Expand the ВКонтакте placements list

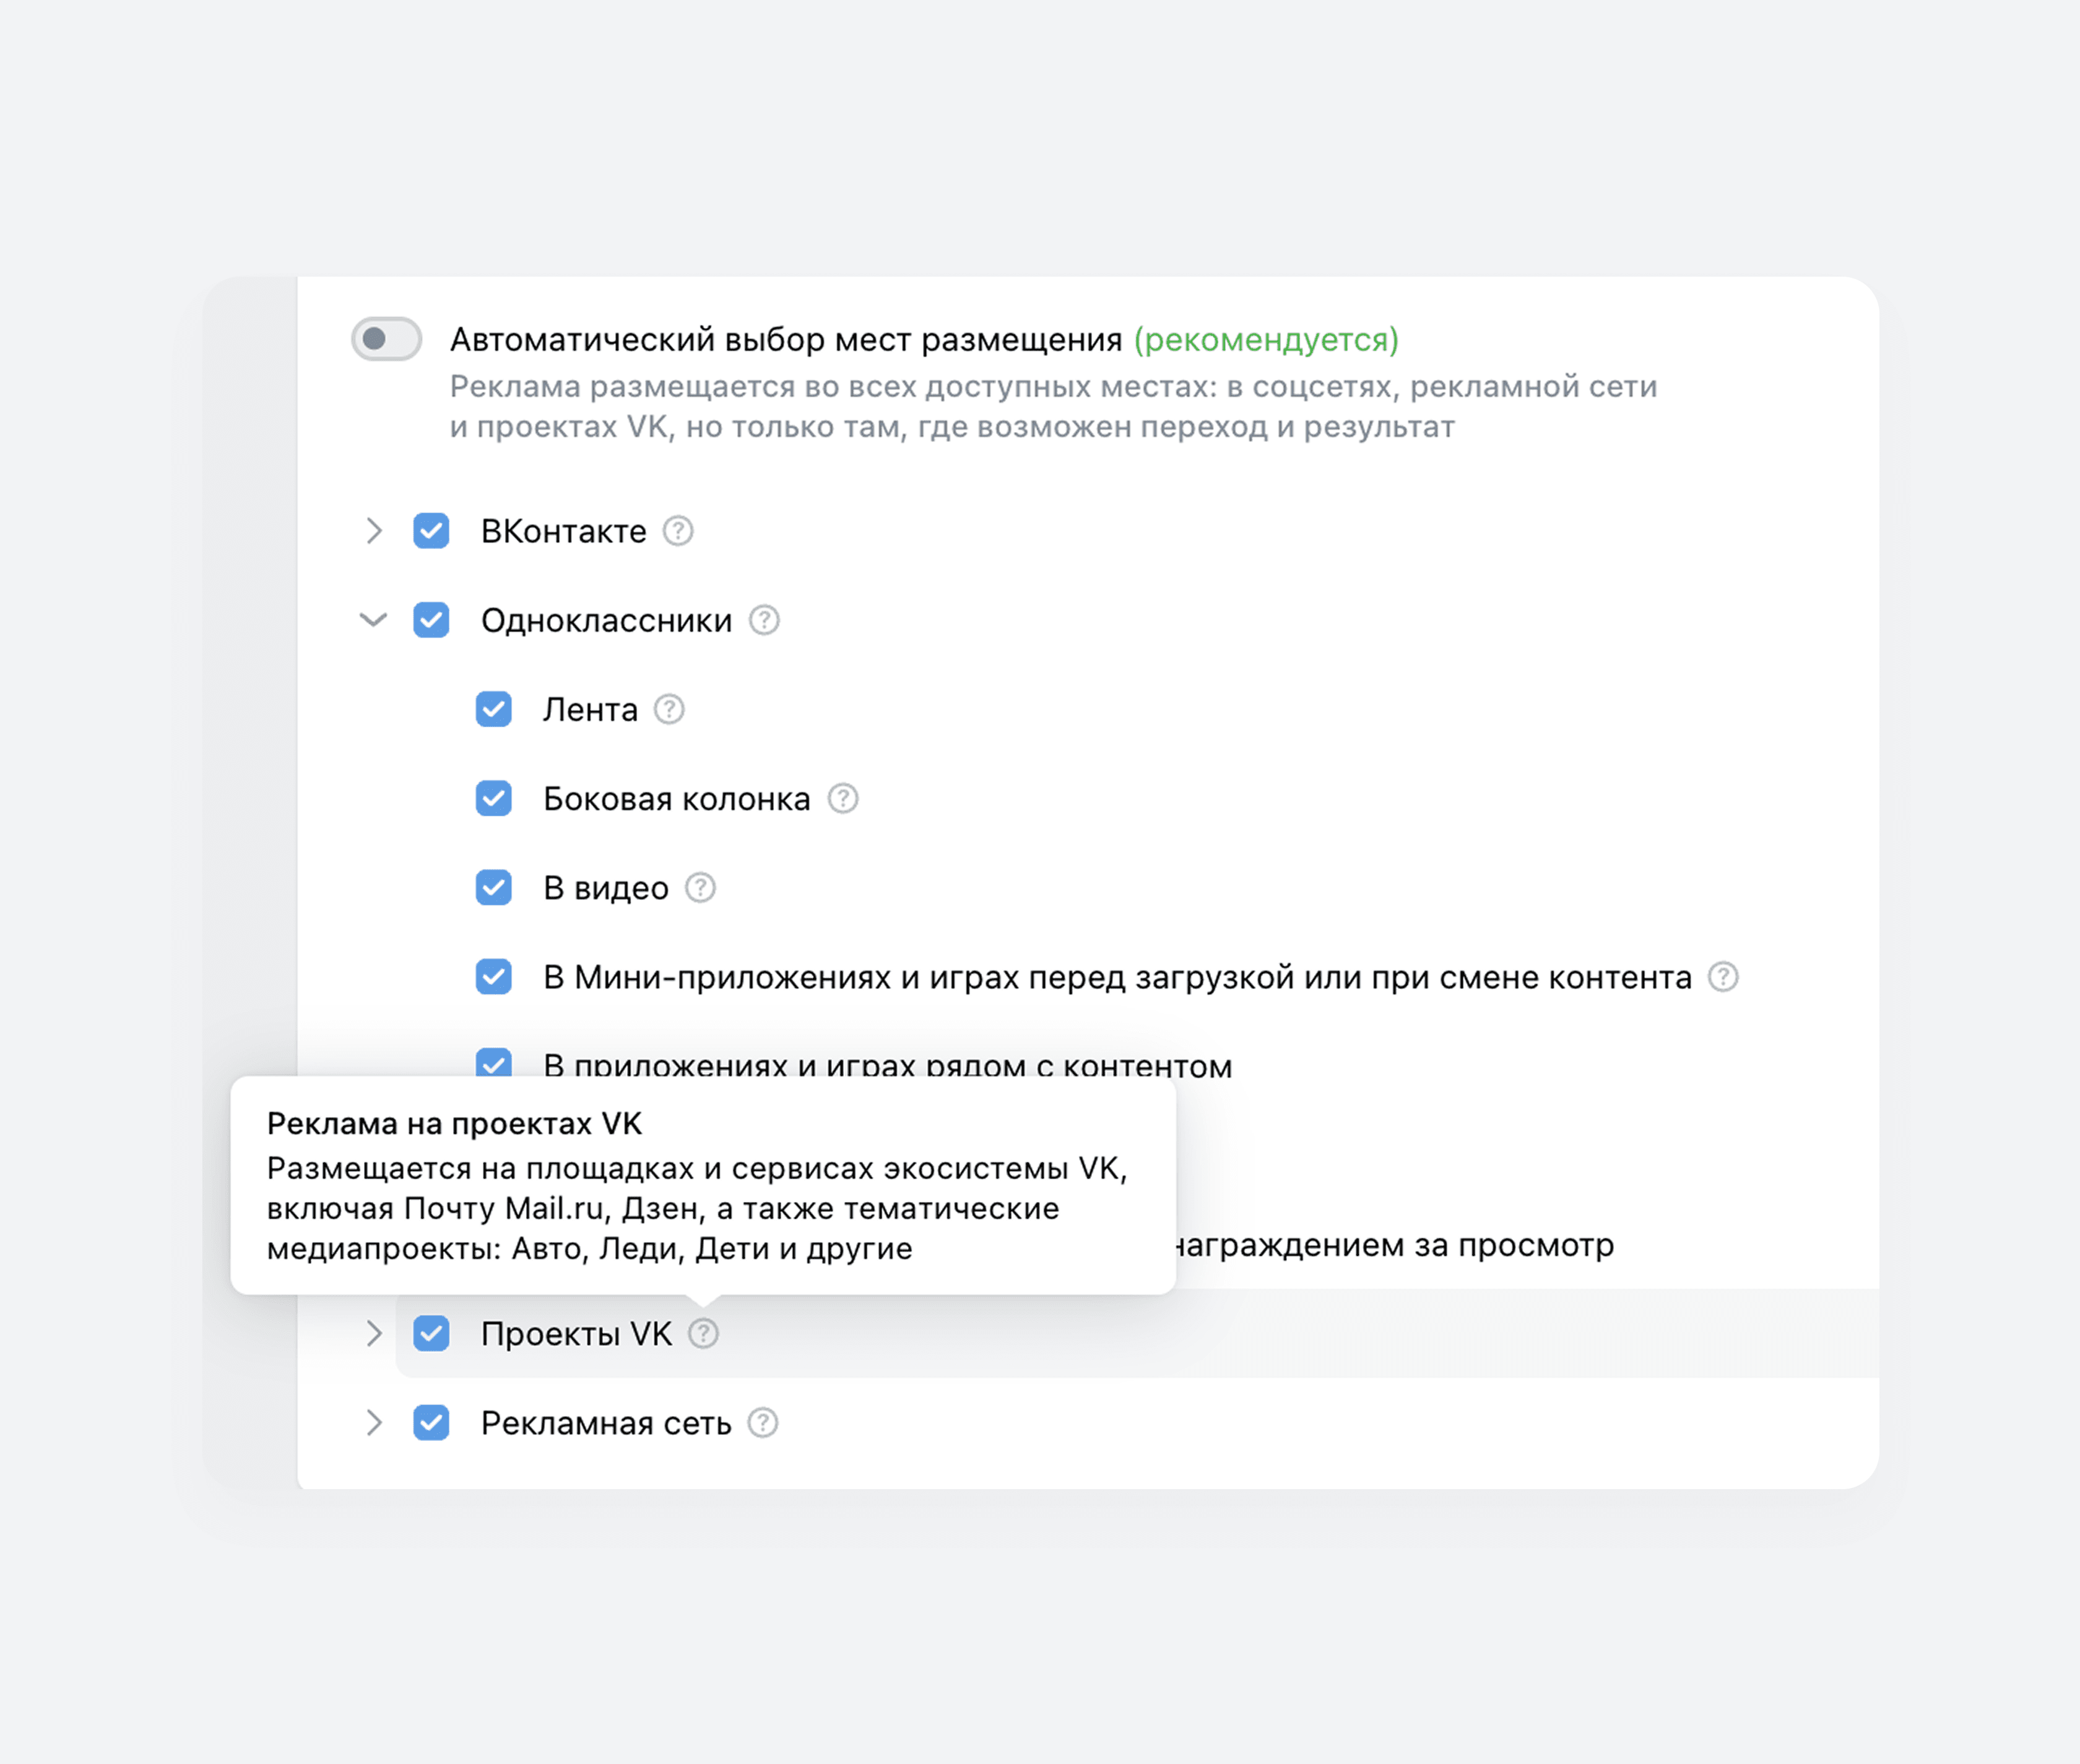pos(374,531)
